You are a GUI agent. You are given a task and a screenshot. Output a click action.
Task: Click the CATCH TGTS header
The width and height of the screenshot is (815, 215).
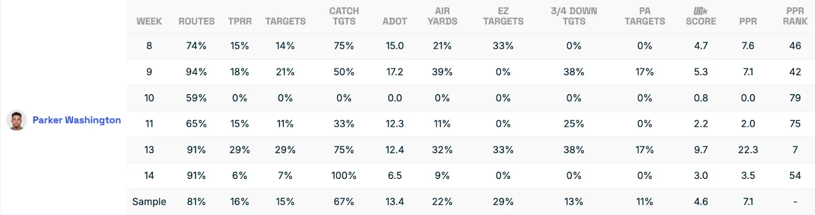click(x=344, y=16)
